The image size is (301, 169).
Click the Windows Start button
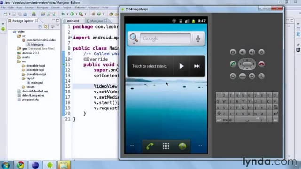tap(6, 165)
